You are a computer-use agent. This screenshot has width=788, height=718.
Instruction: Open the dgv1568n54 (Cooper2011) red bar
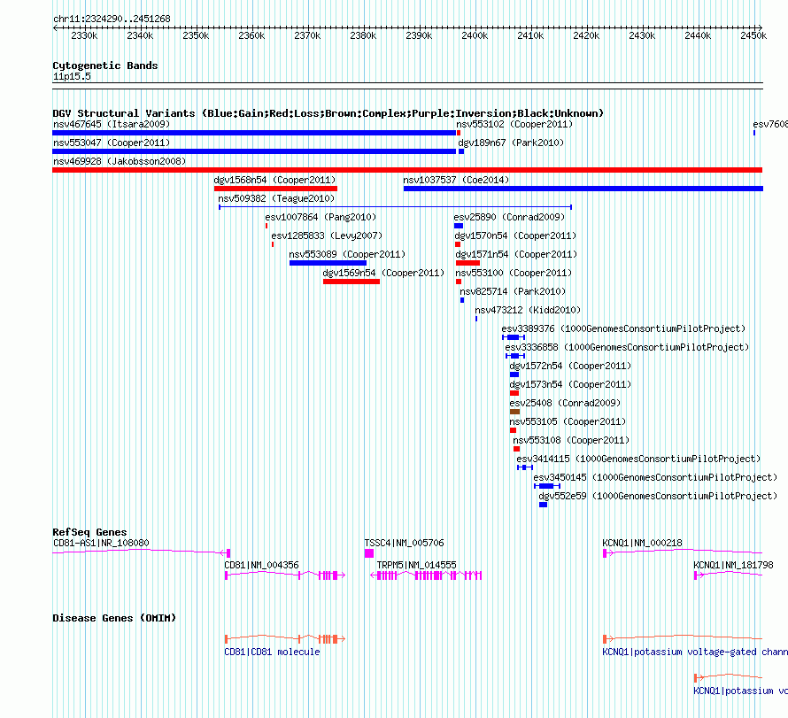tap(275, 189)
